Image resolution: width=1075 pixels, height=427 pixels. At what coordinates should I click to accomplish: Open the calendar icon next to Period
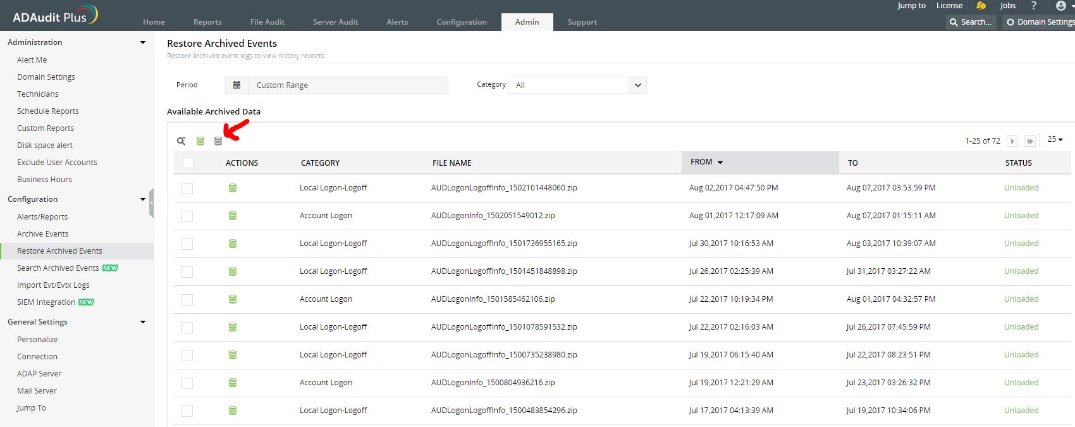236,85
